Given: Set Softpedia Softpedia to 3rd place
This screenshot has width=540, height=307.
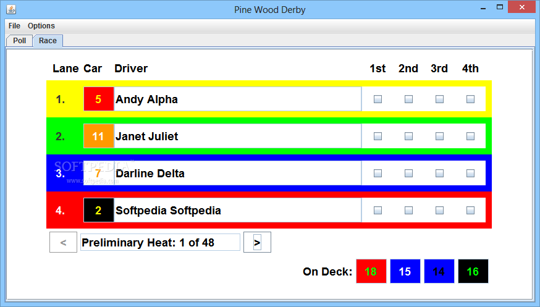Looking at the screenshot, I should 439,210.
